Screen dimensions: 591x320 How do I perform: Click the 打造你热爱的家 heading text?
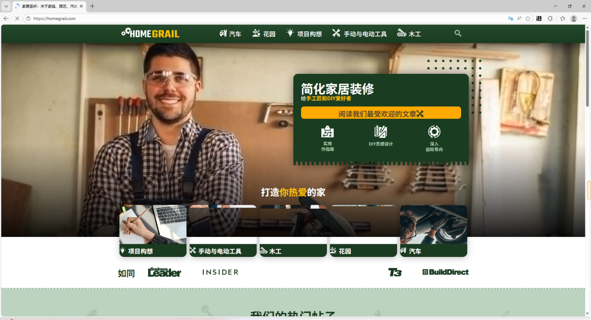(x=293, y=192)
